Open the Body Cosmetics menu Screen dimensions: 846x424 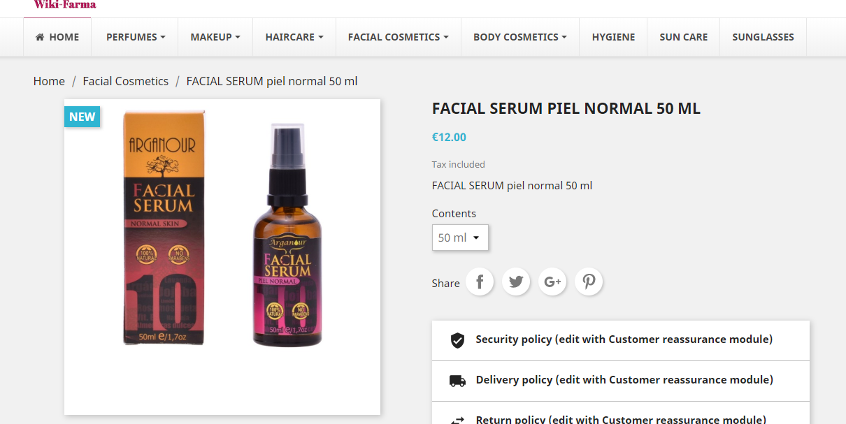[x=520, y=37]
